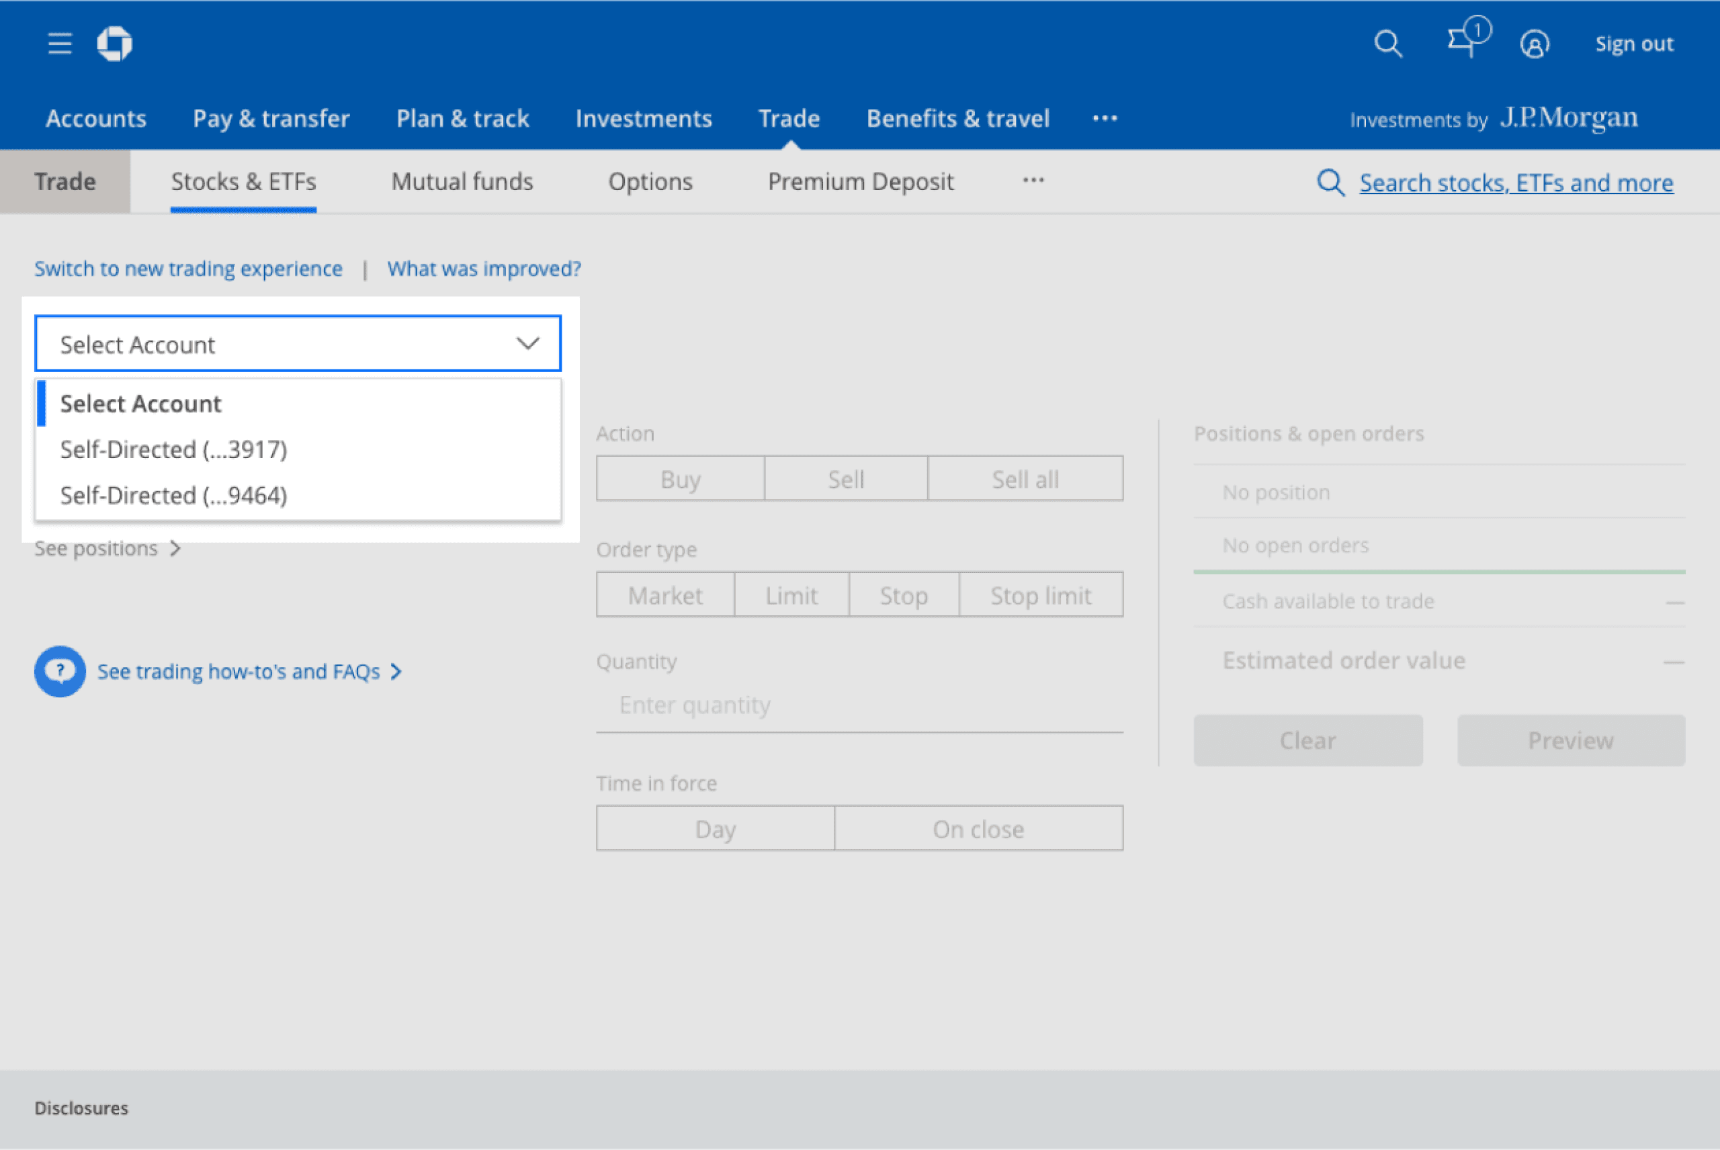The image size is (1720, 1150).
Task: Open Benefits & travel menu
Action: (958, 118)
